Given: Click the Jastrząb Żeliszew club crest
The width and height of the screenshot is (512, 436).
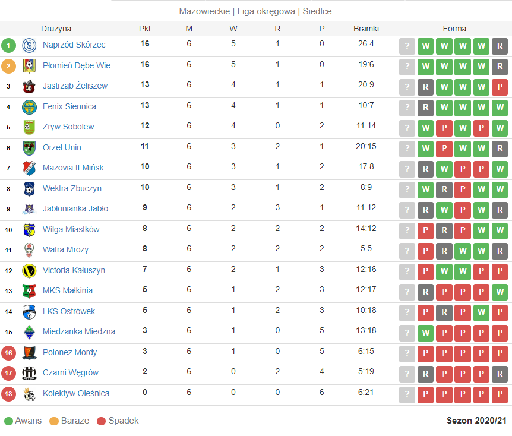Looking at the screenshot, I should coord(29,86).
